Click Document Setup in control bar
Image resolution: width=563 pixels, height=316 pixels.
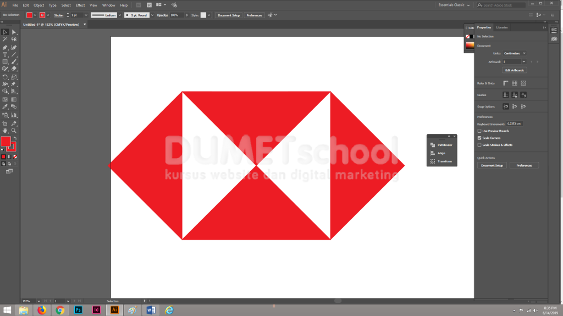(x=229, y=15)
